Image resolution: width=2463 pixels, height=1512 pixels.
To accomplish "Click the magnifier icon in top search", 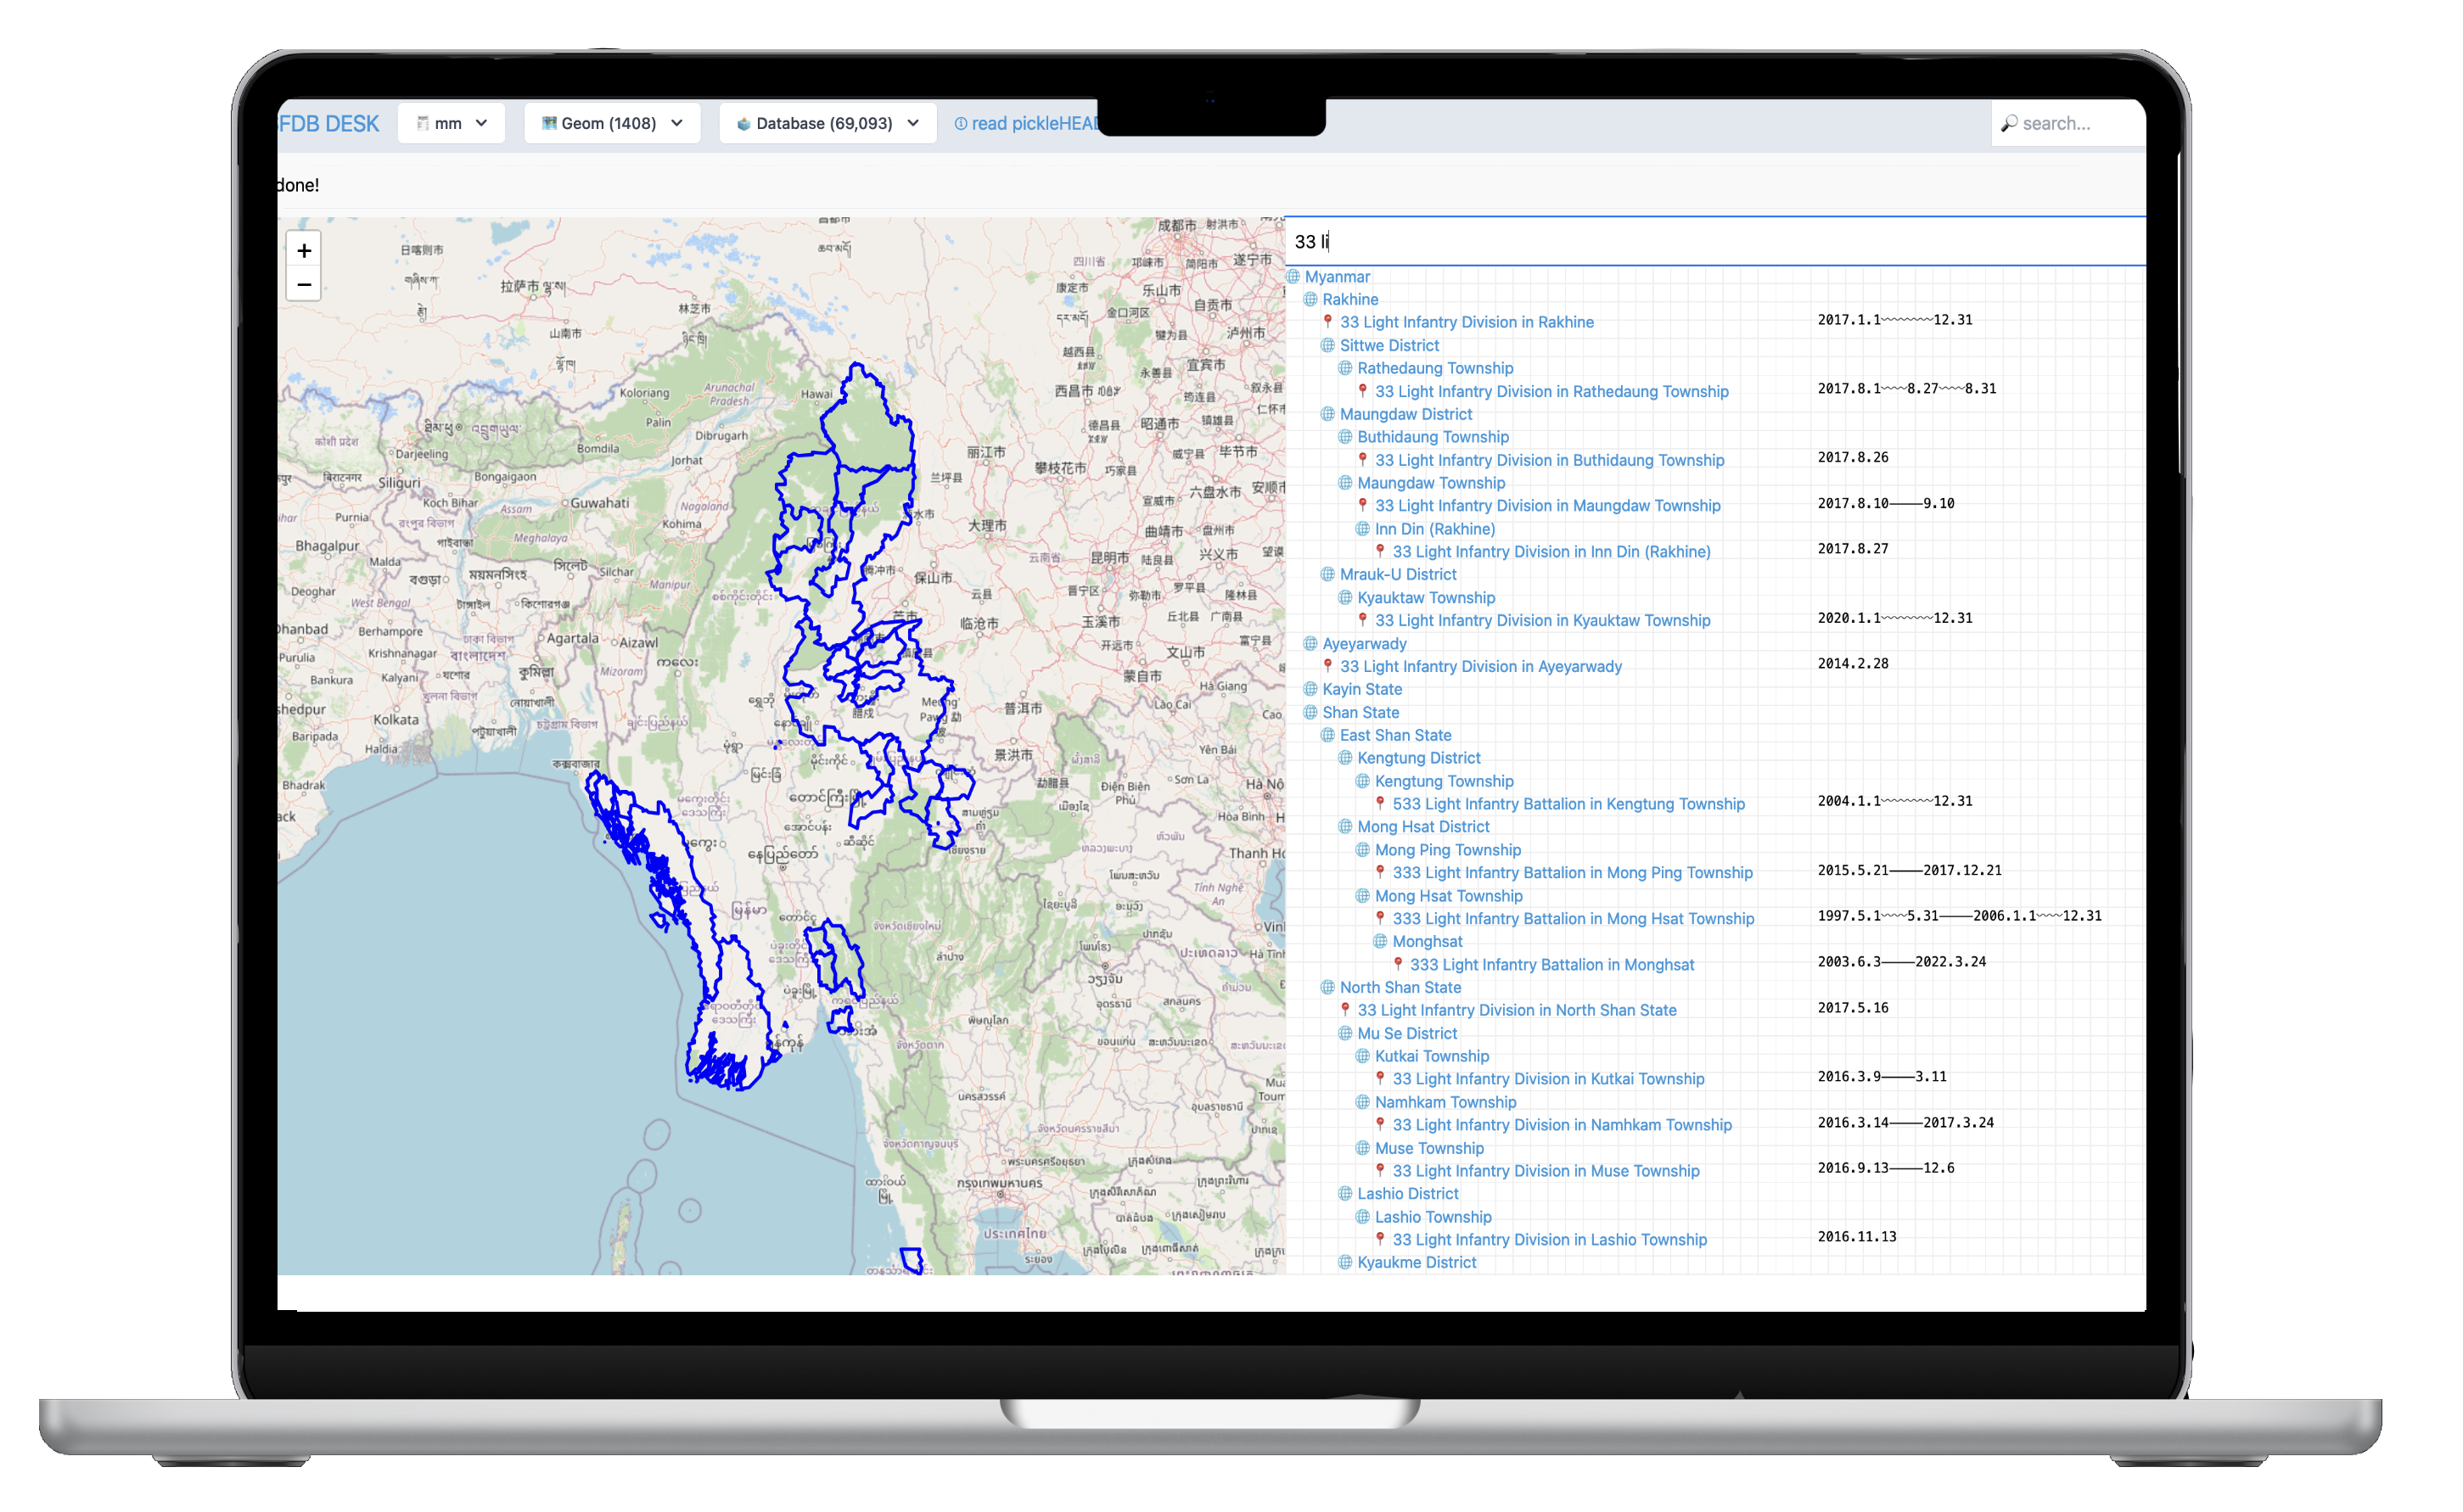I will pyautogui.click(x=2009, y=124).
